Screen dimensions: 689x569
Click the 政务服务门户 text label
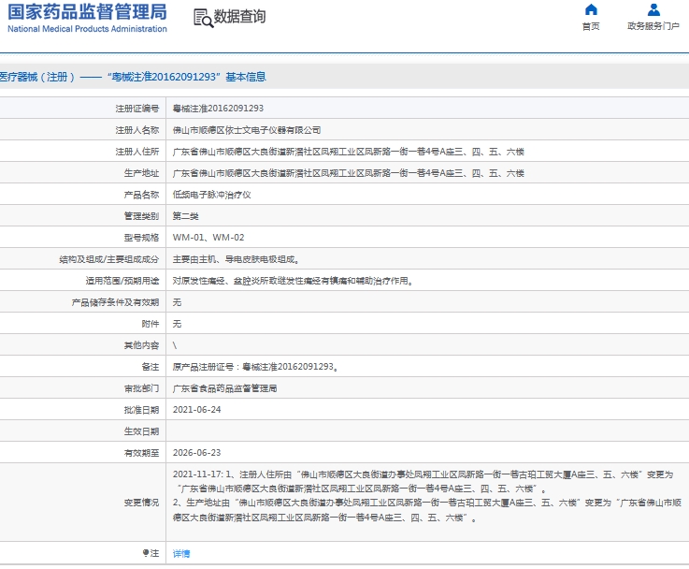pyautogui.click(x=653, y=26)
